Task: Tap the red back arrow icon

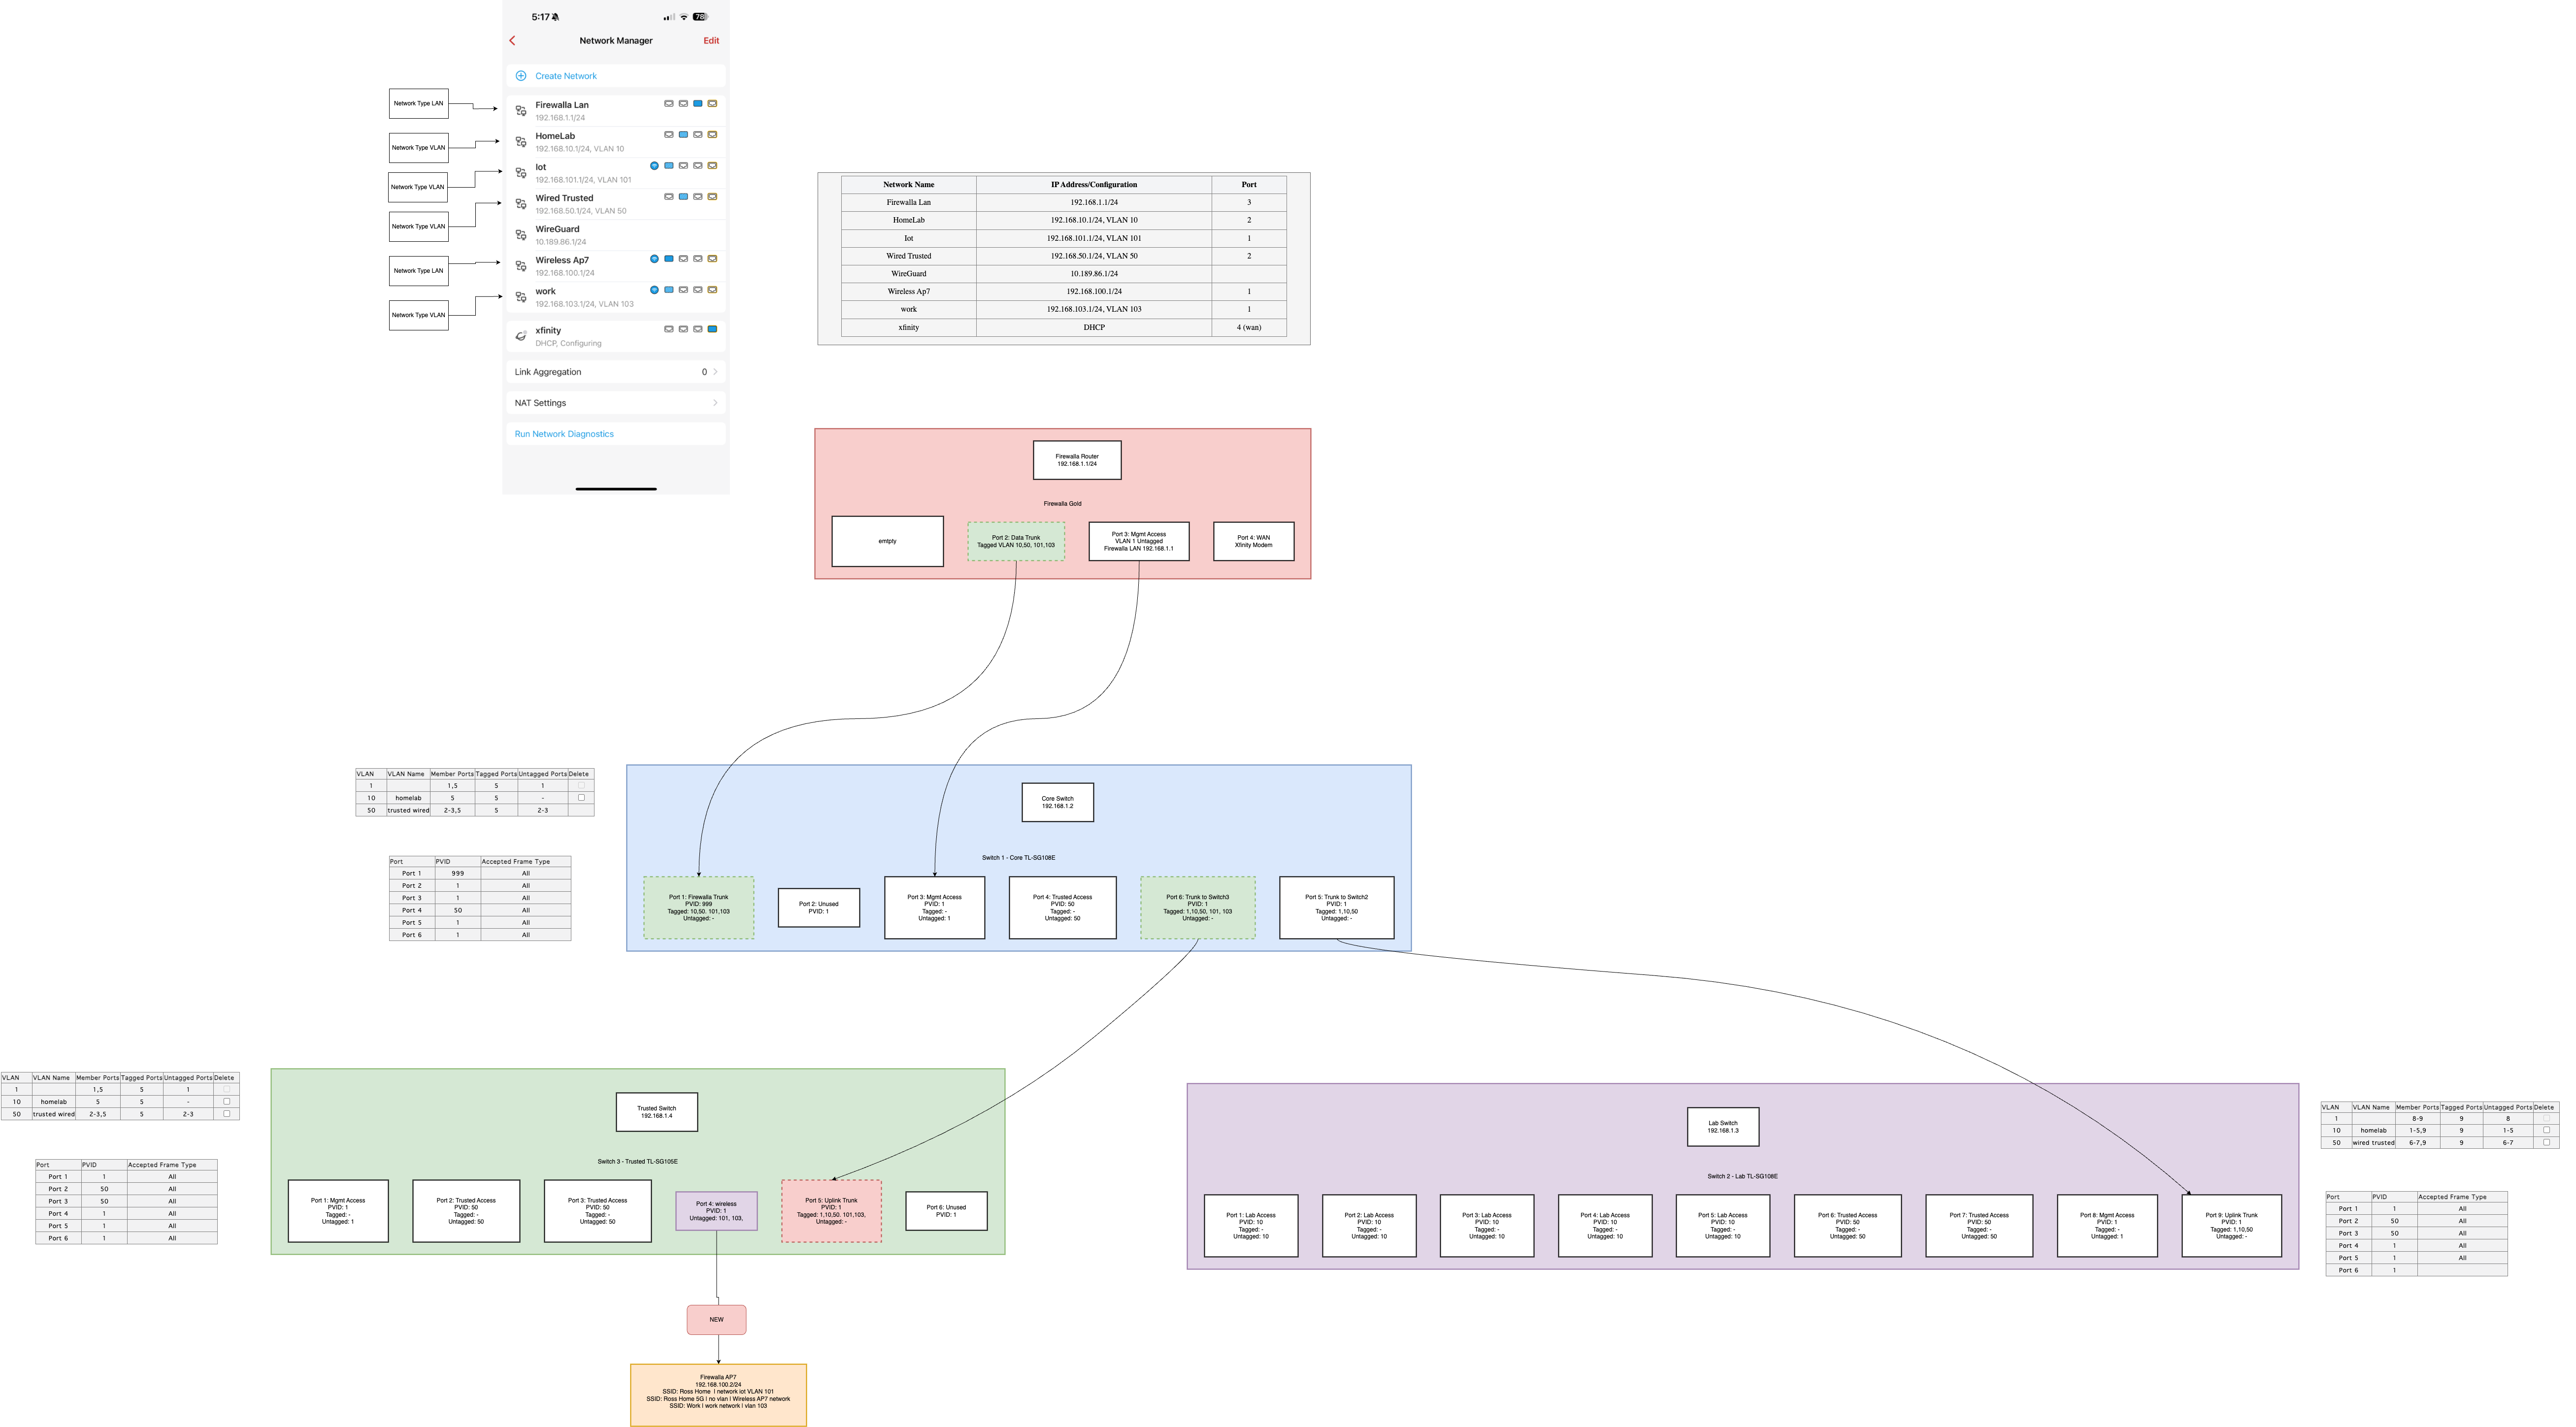Action: tap(512, 41)
